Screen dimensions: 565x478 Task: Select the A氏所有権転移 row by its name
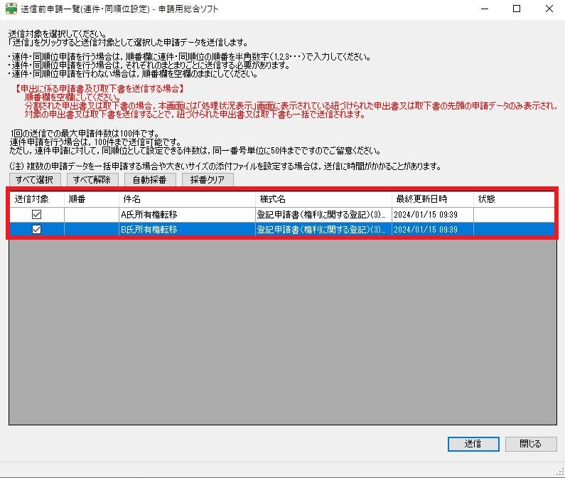point(149,214)
